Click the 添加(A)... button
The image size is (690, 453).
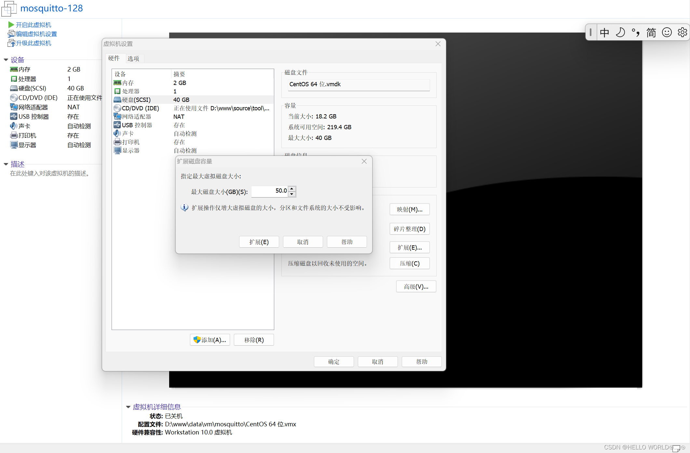point(210,340)
